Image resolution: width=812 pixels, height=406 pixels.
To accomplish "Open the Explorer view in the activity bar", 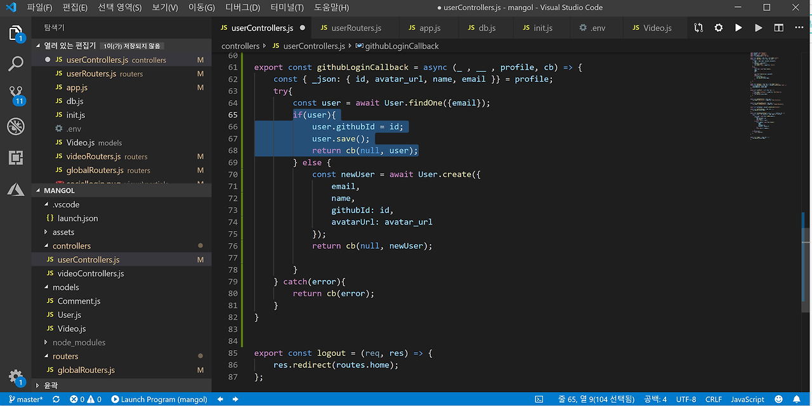I will click(x=16, y=33).
